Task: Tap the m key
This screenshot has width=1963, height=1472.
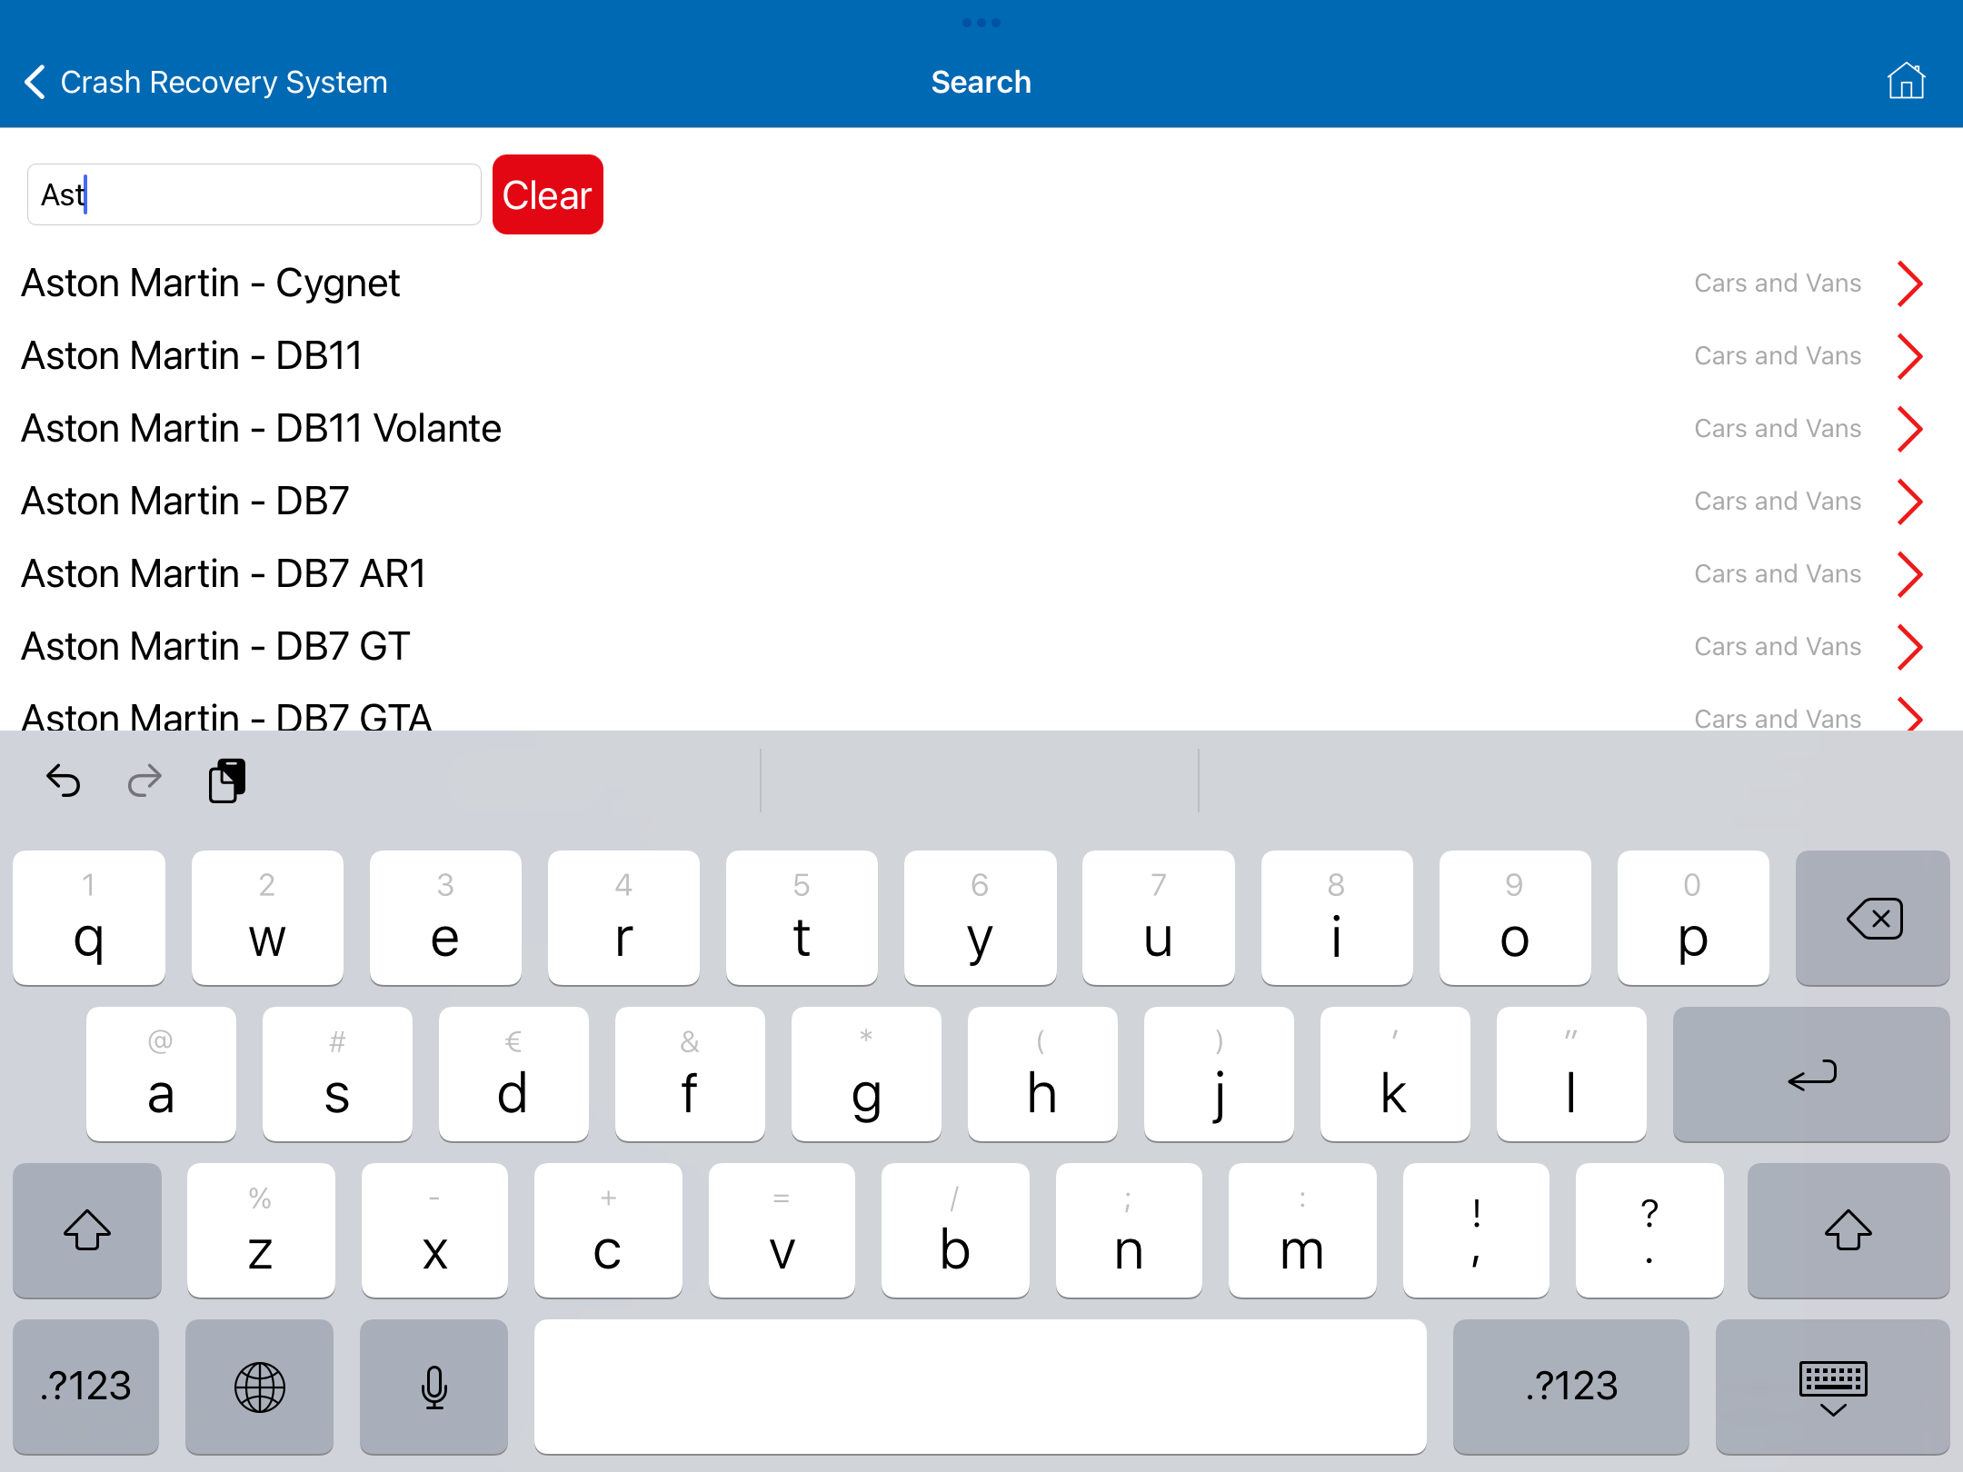Action: coord(1302,1230)
